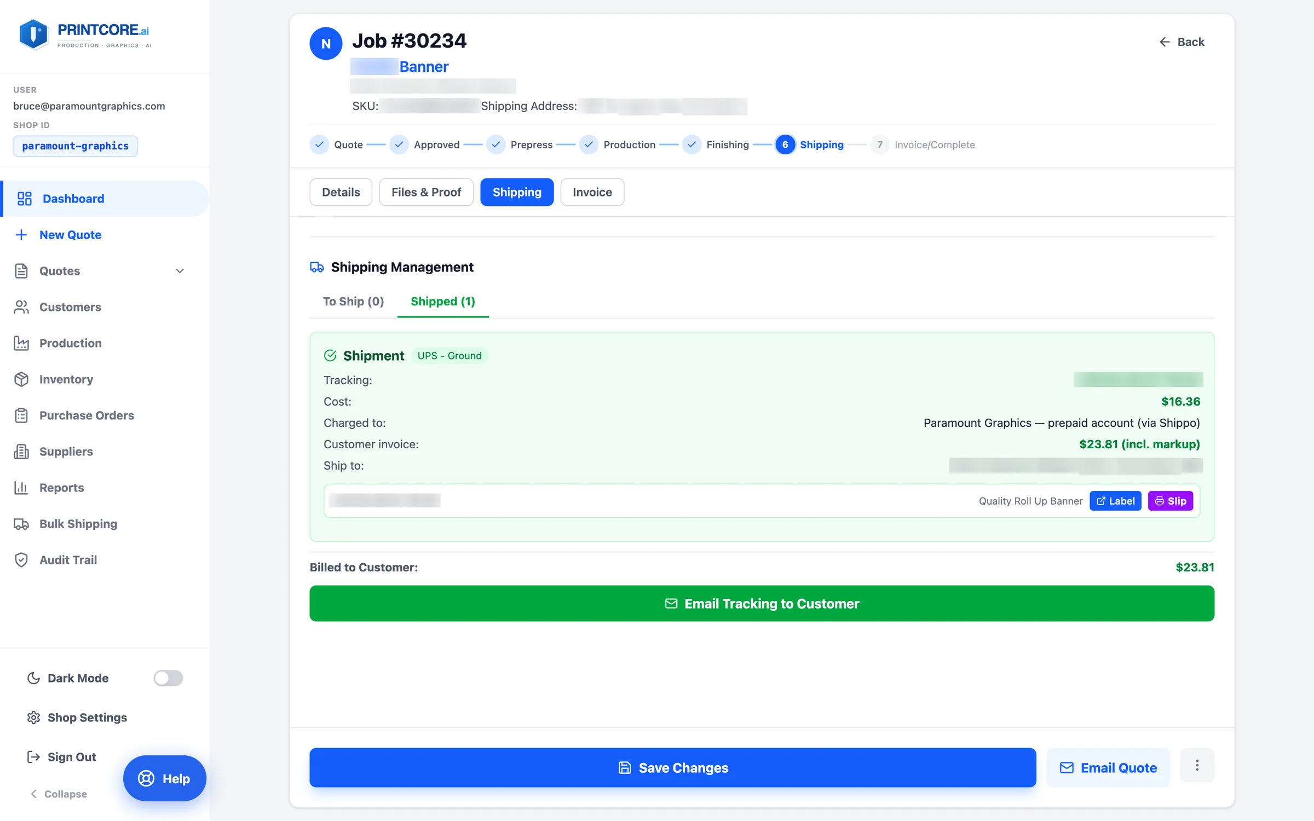Open the Audit Trail page
The height and width of the screenshot is (821, 1314).
68,560
